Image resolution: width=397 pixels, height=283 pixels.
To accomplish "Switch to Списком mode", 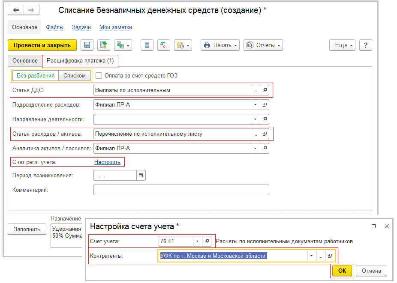I will point(74,76).
